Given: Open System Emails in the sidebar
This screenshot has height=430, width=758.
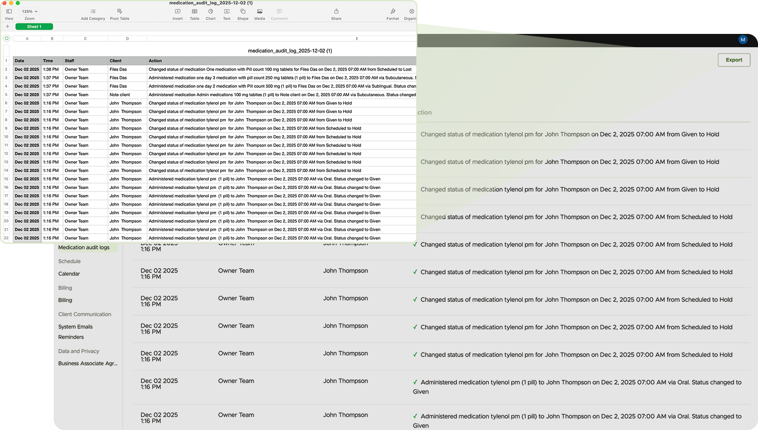Looking at the screenshot, I should (76, 327).
